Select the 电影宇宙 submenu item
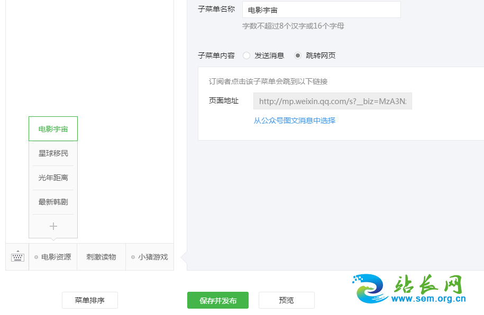The height and width of the screenshot is (315, 484). tap(53, 129)
